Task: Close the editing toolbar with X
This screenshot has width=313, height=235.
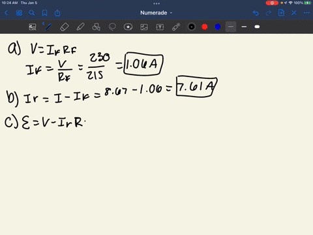Action: click(294, 13)
